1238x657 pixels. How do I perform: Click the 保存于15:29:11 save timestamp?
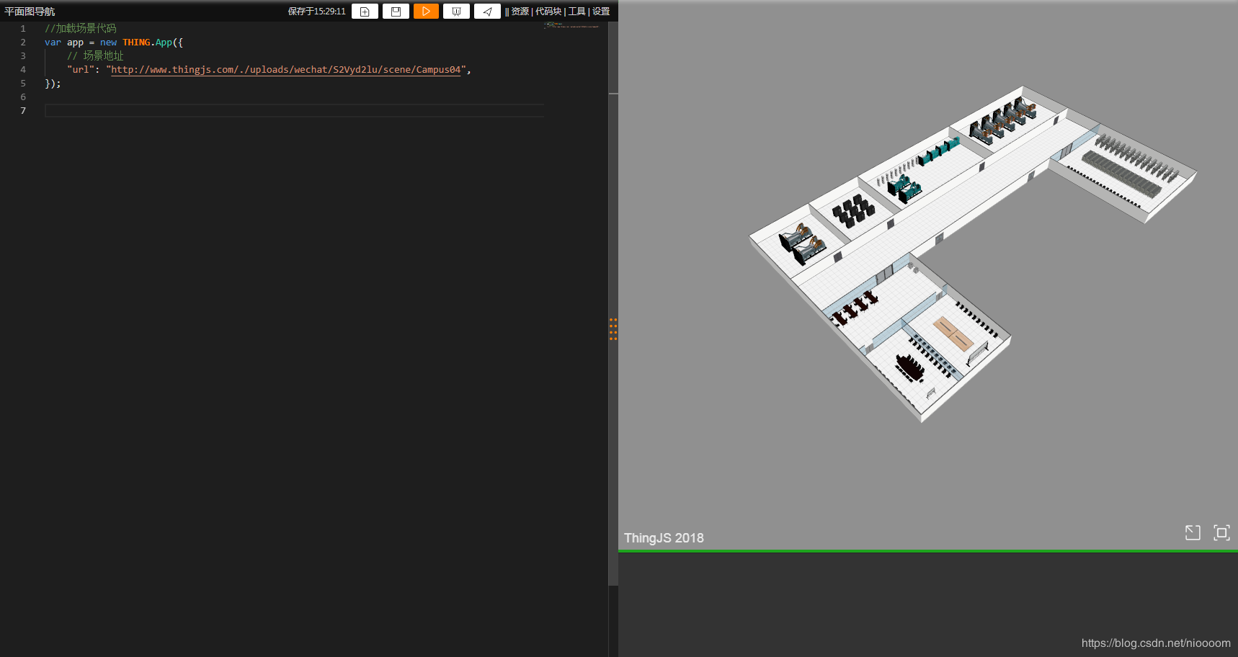[316, 11]
